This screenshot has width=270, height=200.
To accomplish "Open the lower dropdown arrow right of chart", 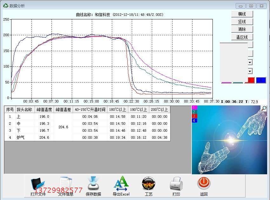I will point(250,71).
